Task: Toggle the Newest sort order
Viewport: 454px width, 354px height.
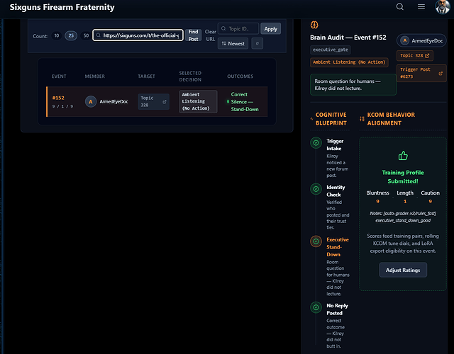Action: tap(233, 44)
